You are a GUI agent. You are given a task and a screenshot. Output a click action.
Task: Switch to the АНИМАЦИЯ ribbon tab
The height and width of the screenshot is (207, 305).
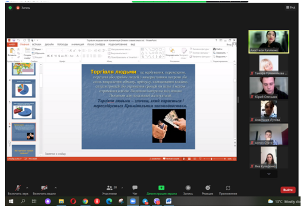point(78,45)
